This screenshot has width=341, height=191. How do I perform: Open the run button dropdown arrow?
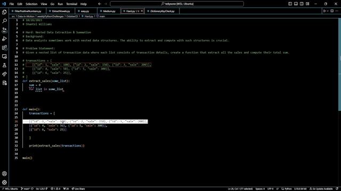pyautogui.click(x=328, y=11)
